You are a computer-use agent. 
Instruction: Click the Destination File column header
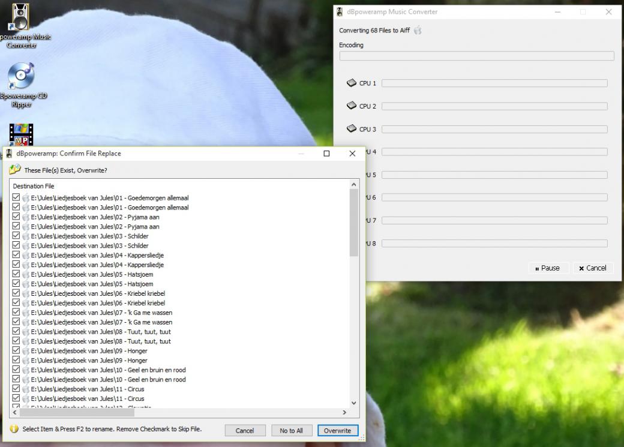coord(34,186)
